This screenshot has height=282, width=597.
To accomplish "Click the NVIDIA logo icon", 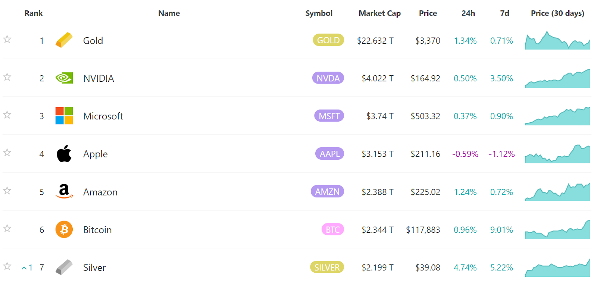I will [64, 78].
